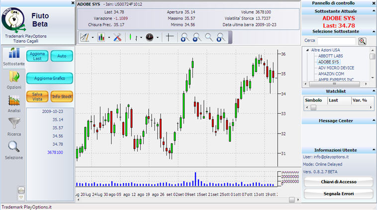
Task: Collapse the Message Center panel header
Action: (x=374, y=121)
